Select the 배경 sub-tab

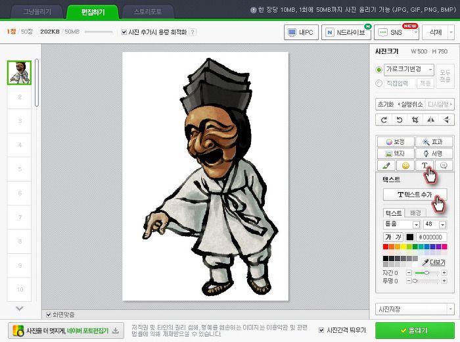[x=415, y=213]
